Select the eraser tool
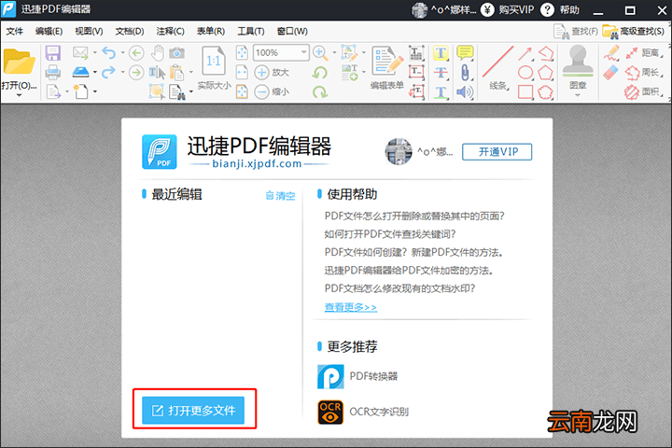Image resolution: width=672 pixels, height=448 pixels. point(610,73)
